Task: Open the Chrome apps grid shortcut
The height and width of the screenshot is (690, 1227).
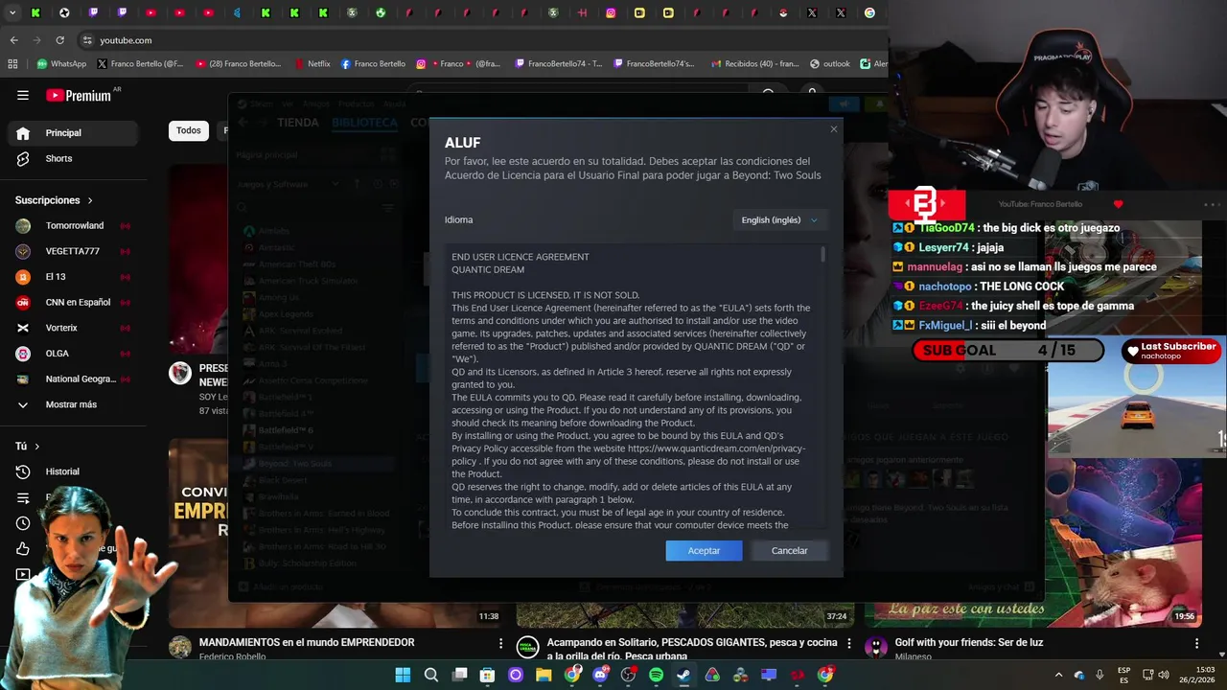Action: pyautogui.click(x=12, y=64)
